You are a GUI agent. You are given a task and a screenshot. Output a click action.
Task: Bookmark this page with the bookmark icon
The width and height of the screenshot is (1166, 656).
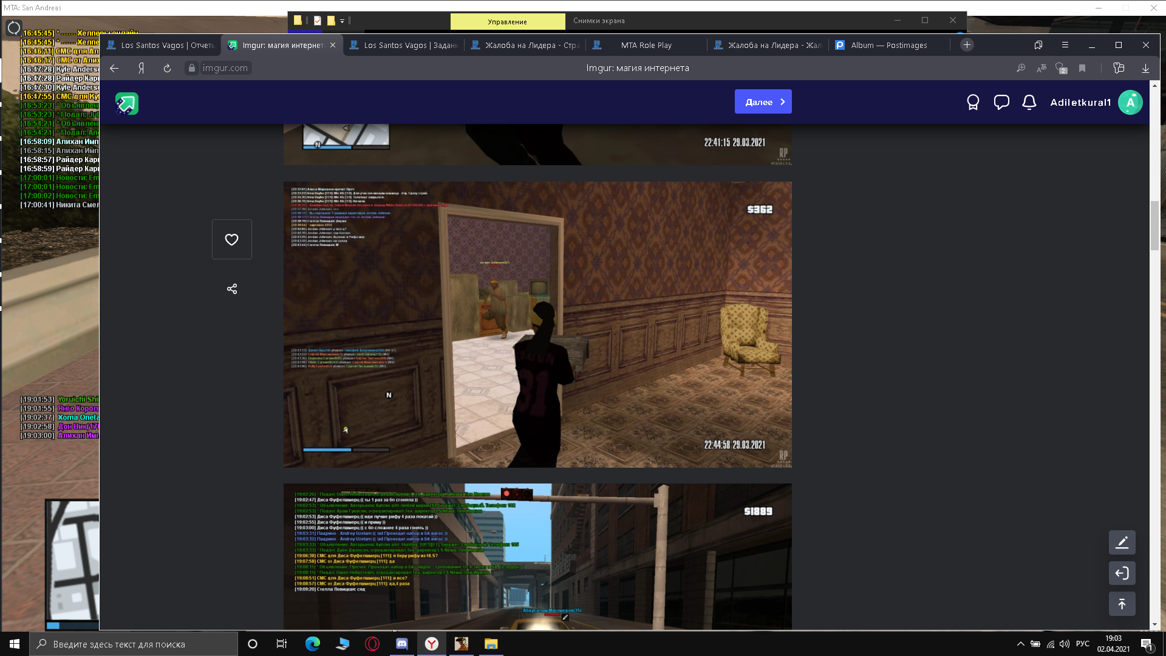(1082, 68)
